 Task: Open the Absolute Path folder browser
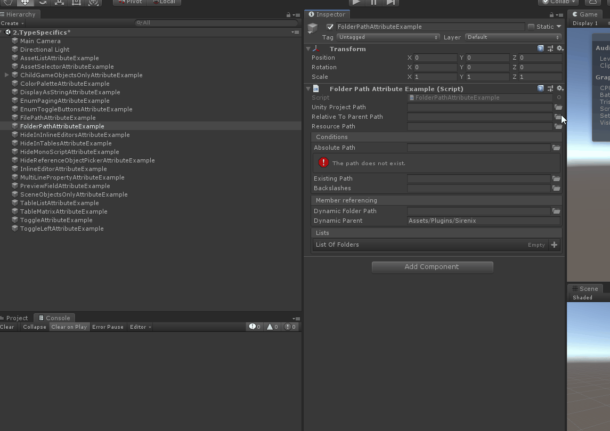(556, 148)
